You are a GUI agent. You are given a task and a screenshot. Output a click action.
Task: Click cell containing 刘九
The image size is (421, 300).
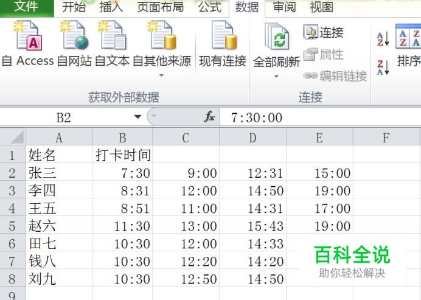coord(60,279)
